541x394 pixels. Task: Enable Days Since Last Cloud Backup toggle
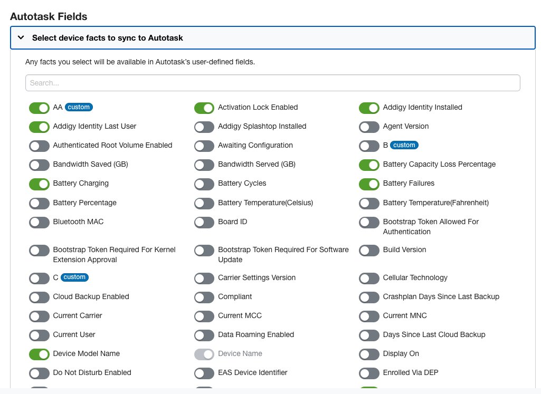(x=369, y=335)
